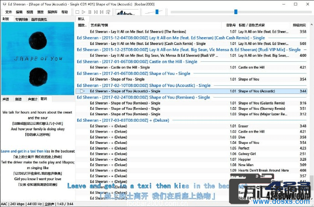Pause the track with the Pause button
This screenshot has height=207, width=314.
(x=90, y=12)
